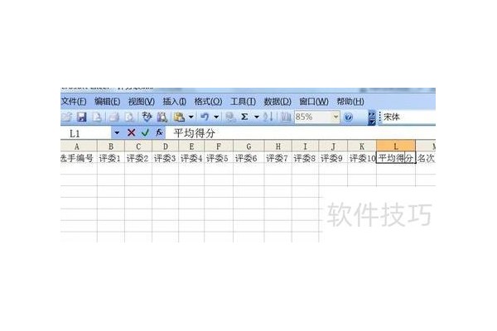The image size is (497, 331).
Task: Open the 工具(T) menu
Action: click(243, 102)
